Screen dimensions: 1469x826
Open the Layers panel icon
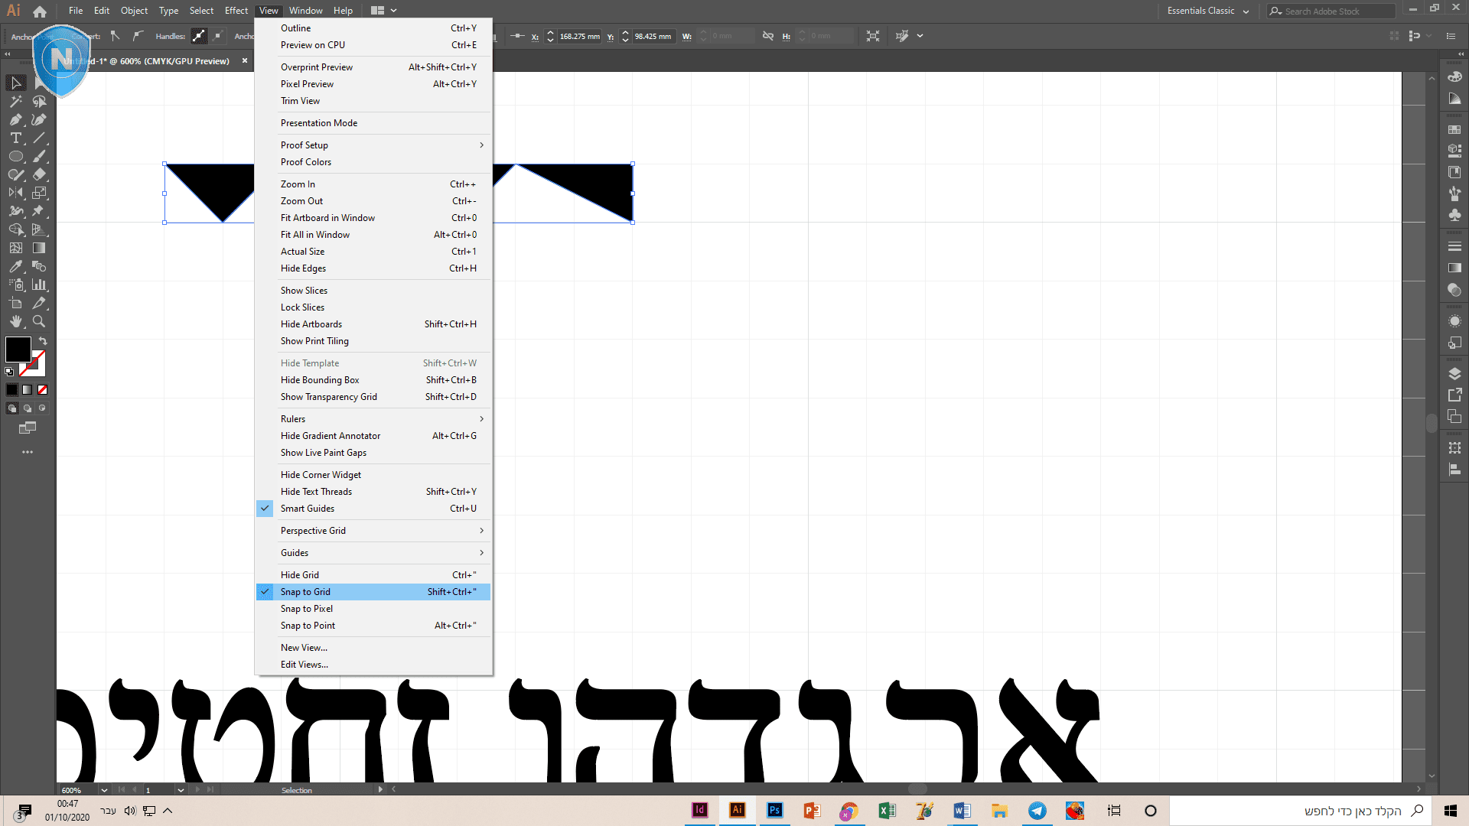[x=1454, y=374]
